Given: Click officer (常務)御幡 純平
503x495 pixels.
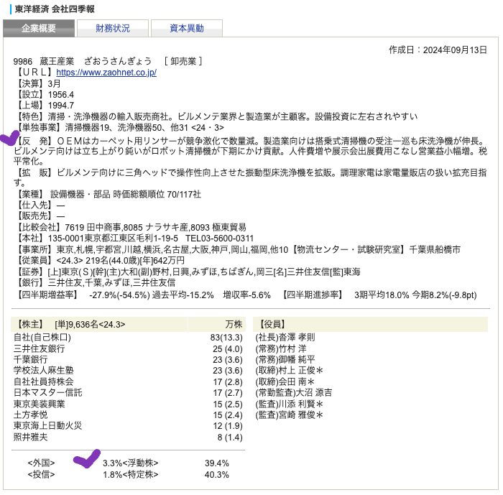Looking at the screenshot, I should [285, 360].
